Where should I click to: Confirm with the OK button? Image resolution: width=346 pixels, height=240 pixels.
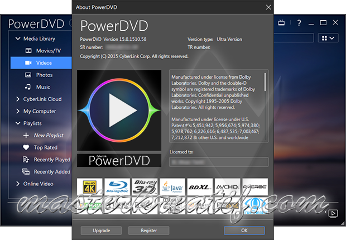coord(244,231)
